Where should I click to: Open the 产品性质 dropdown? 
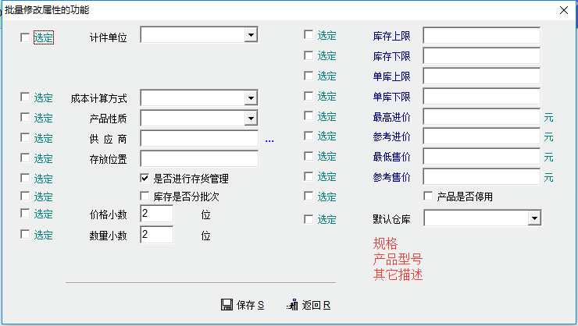pyautogui.click(x=250, y=118)
